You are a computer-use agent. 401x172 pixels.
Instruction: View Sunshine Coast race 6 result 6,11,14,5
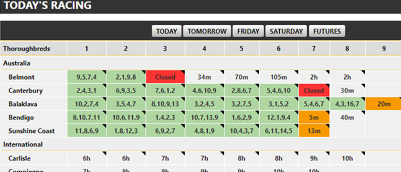(x=279, y=131)
